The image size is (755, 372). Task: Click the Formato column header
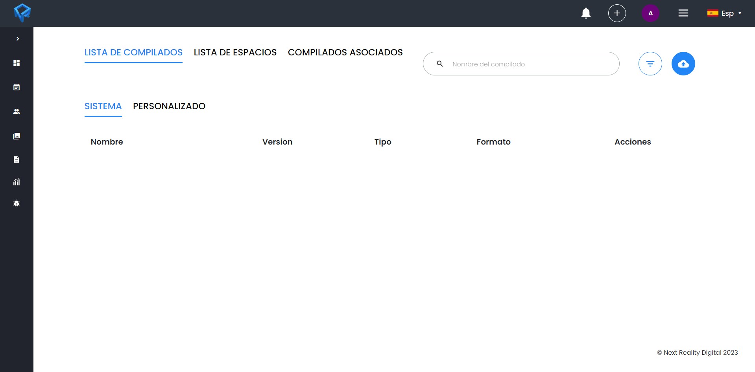click(x=493, y=142)
